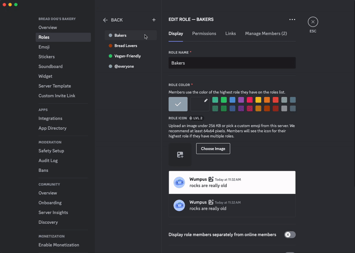
Task: Add a new role with plus icon
Action: 154,20
